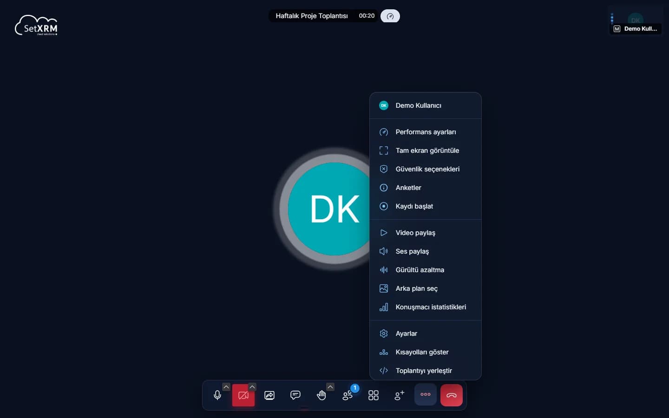Hang up with the red leave-call button
669x418 pixels.
point(452,395)
